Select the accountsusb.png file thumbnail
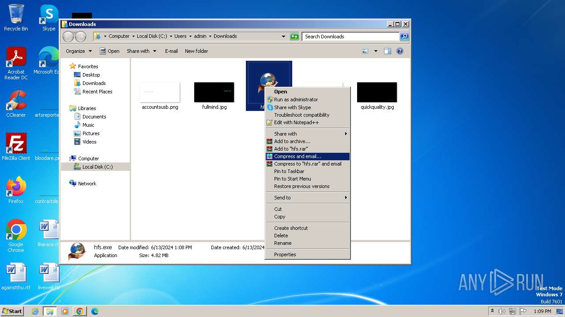The height and width of the screenshot is (317, 565). [x=160, y=92]
